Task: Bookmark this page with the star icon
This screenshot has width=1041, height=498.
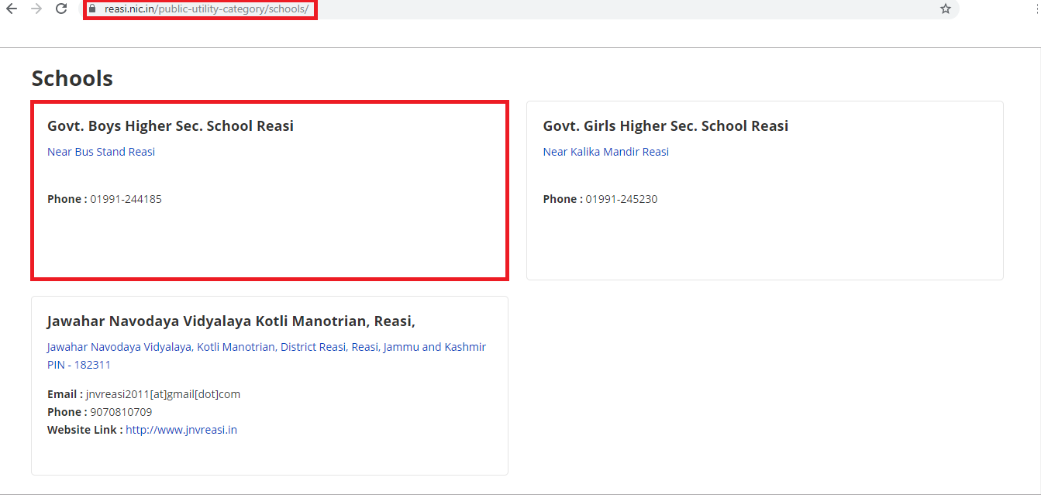Action: (x=945, y=9)
